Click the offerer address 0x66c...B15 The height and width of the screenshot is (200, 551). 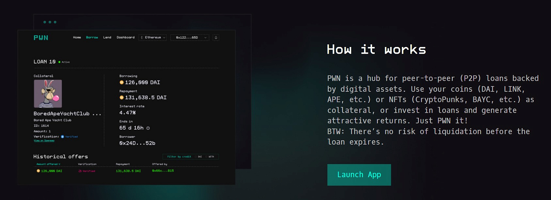click(163, 171)
